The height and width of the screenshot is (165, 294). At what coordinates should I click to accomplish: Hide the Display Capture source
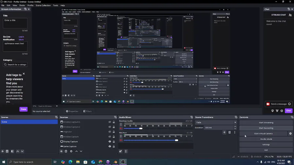point(110,142)
